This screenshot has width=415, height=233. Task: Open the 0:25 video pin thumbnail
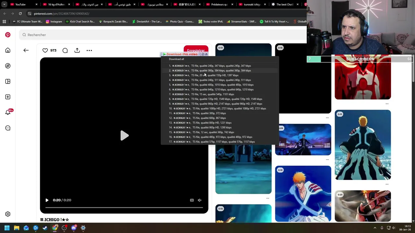[363, 206]
